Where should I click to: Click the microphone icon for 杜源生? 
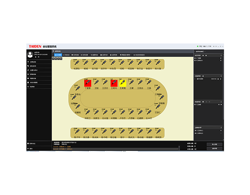[x=77, y=63]
